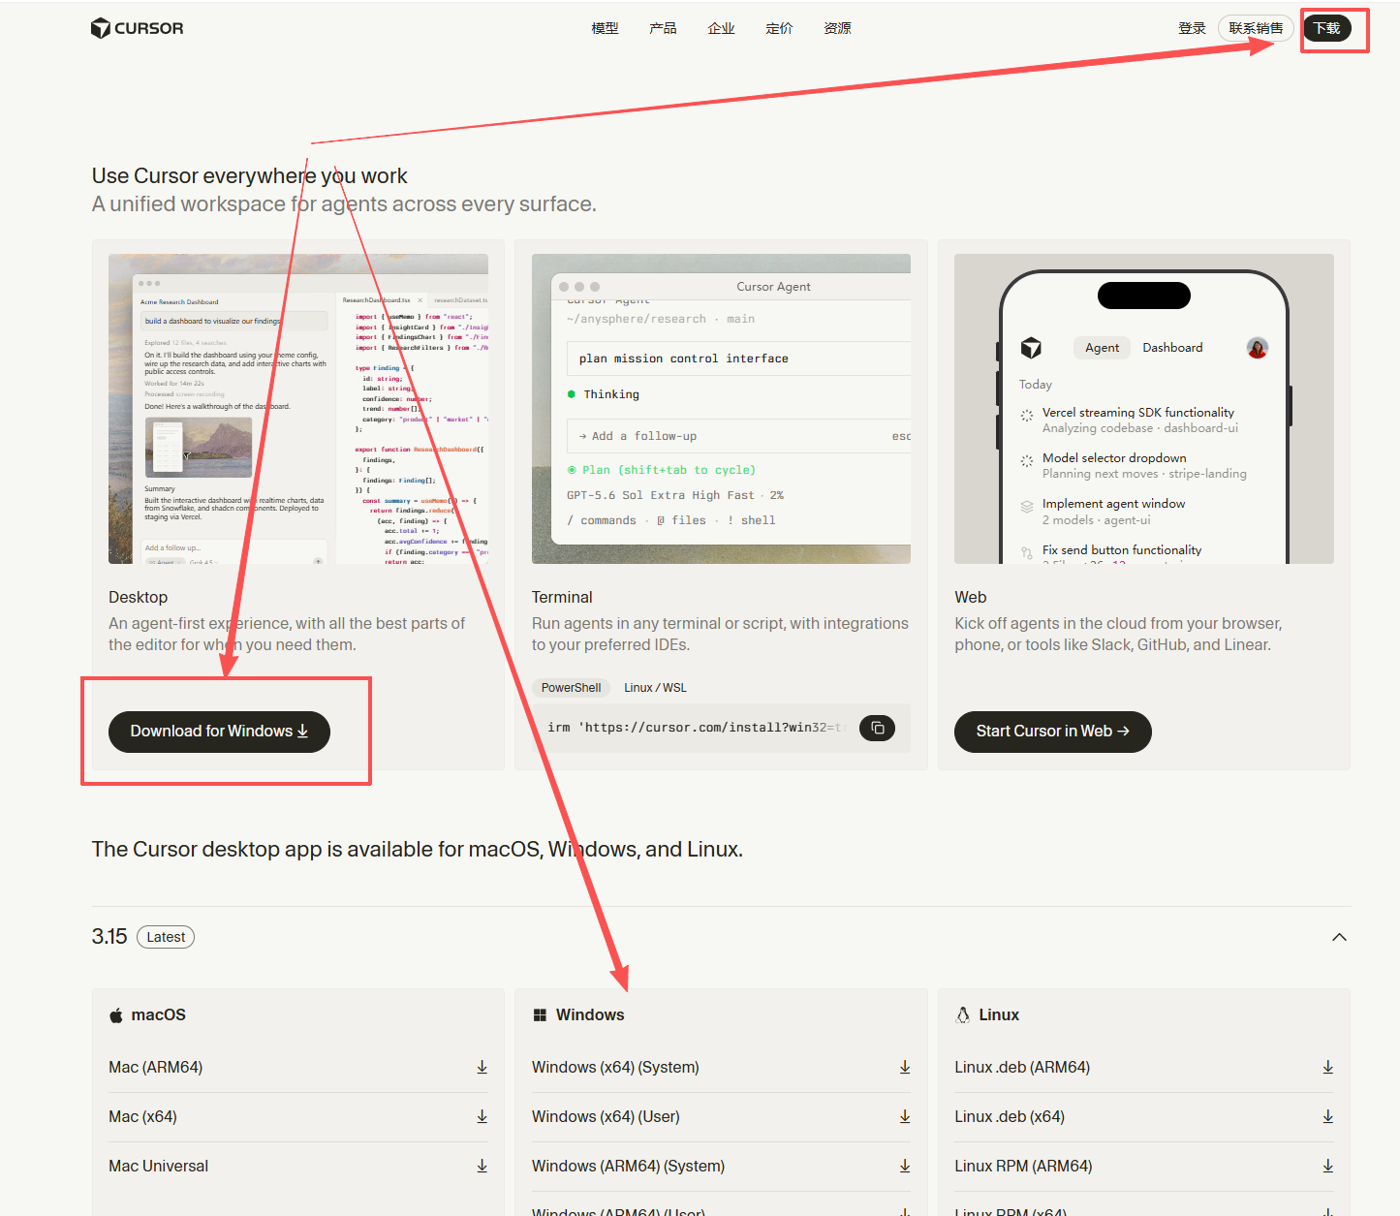The image size is (1400, 1216).
Task: Click the heading "Use Cursor everywhere you work"
Action: (250, 175)
